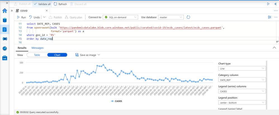Publish the COVID script

pyautogui.click(x=55, y=17)
